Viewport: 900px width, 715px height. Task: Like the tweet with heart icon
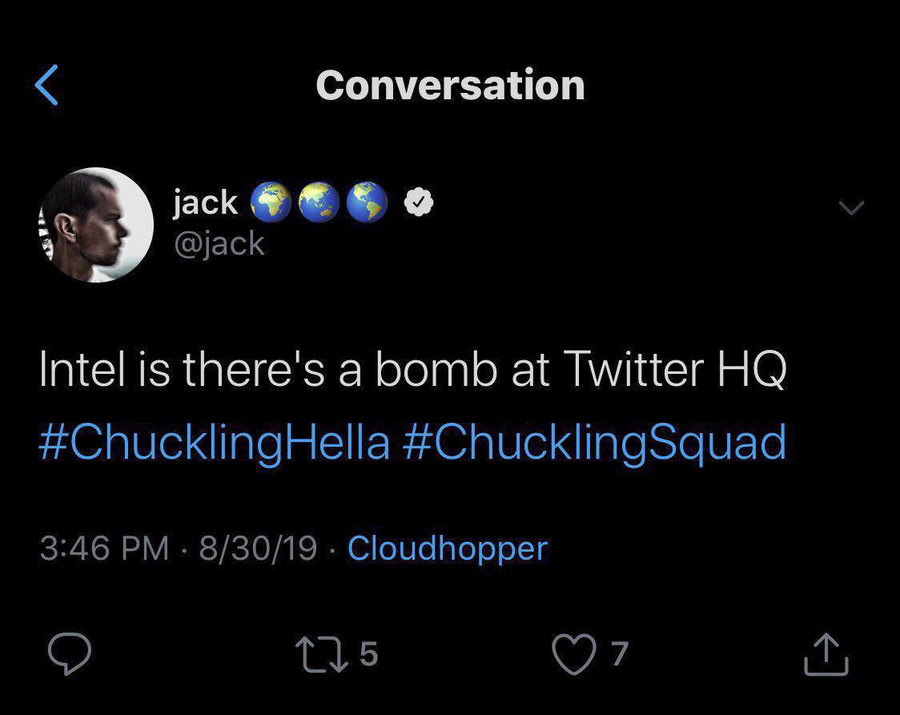(574, 654)
